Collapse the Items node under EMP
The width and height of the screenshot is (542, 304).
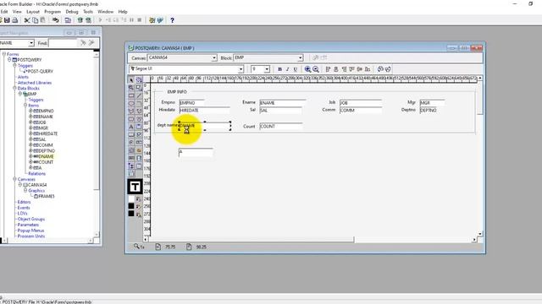point(25,105)
